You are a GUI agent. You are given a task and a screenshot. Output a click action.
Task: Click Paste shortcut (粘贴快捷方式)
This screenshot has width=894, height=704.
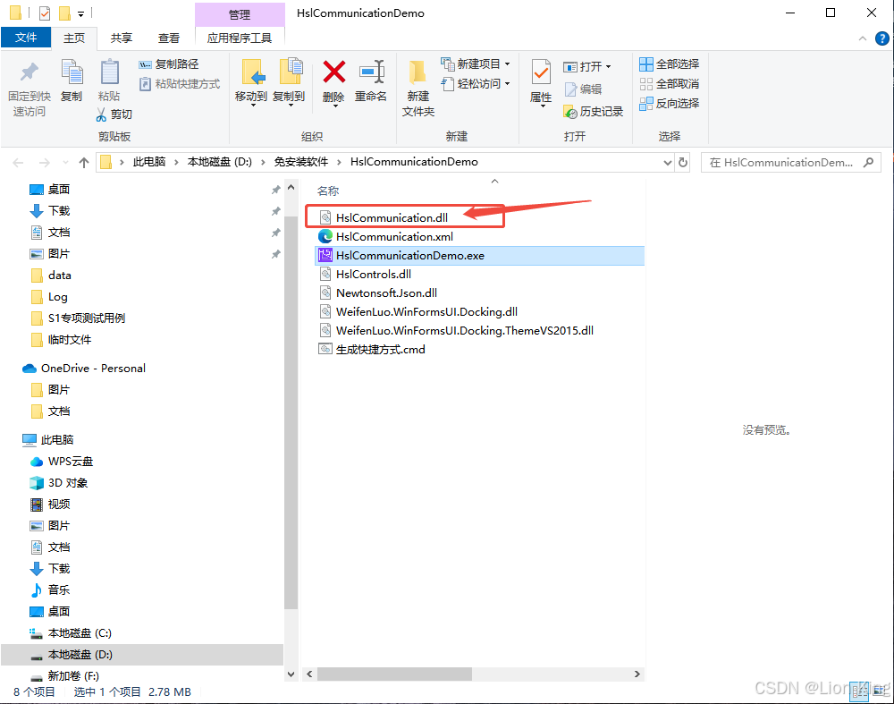[x=180, y=84]
